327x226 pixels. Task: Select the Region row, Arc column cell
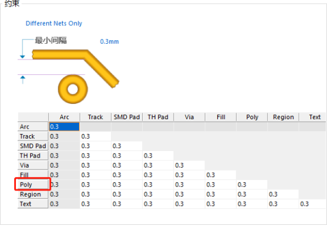point(64,194)
